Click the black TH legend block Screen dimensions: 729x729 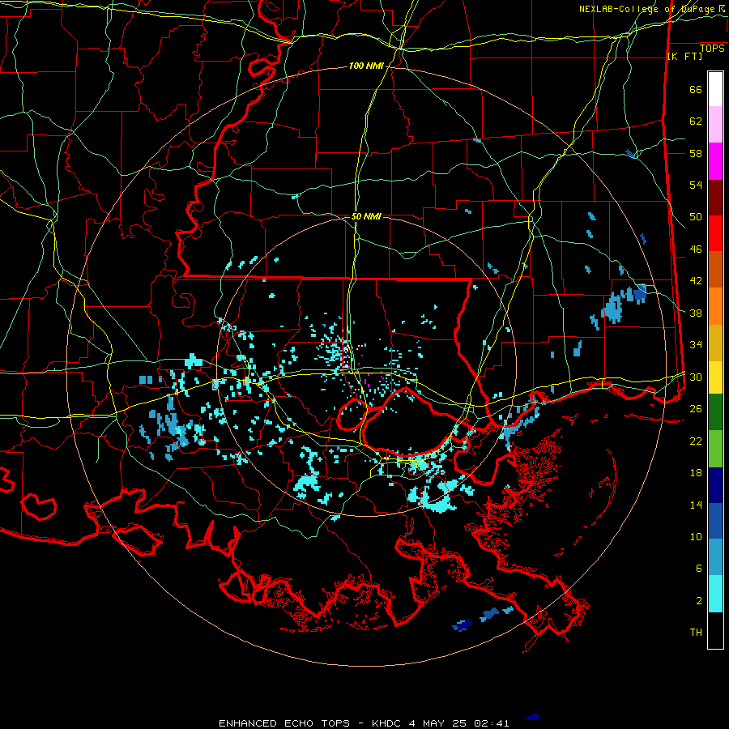coord(715,630)
